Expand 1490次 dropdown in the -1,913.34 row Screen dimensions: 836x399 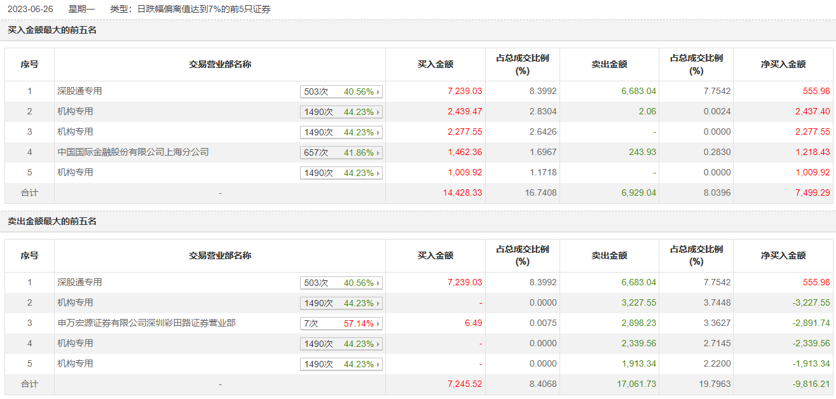coord(341,365)
